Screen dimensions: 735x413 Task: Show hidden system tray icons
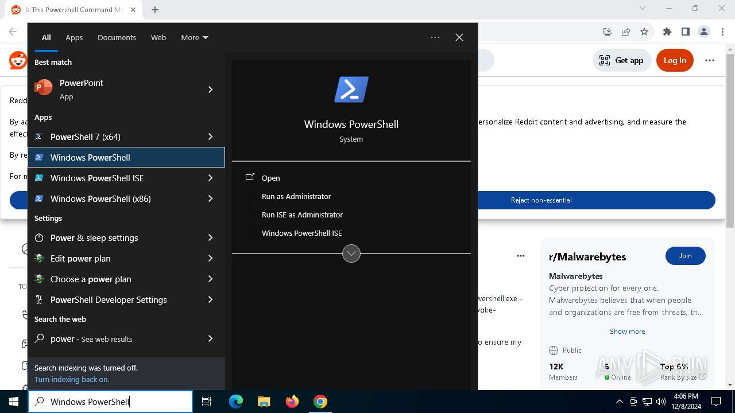619,402
